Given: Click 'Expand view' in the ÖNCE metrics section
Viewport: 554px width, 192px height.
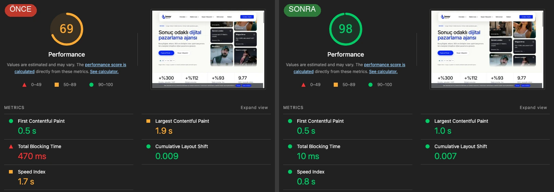Looking at the screenshot, I should [x=254, y=108].
